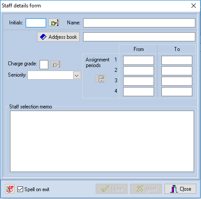201x199 pixels.
Task: Click the Staff selection memo label
Action: click(30, 107)
